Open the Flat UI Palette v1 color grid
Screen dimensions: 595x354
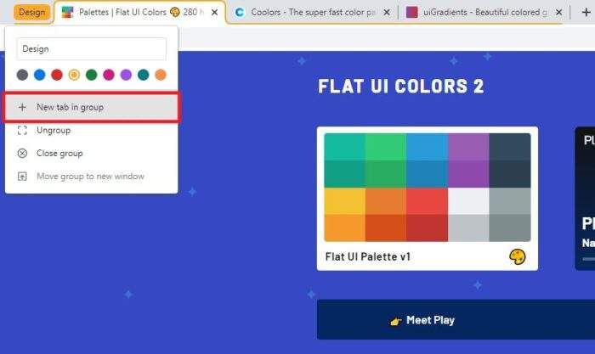click(x=428, y=188)
